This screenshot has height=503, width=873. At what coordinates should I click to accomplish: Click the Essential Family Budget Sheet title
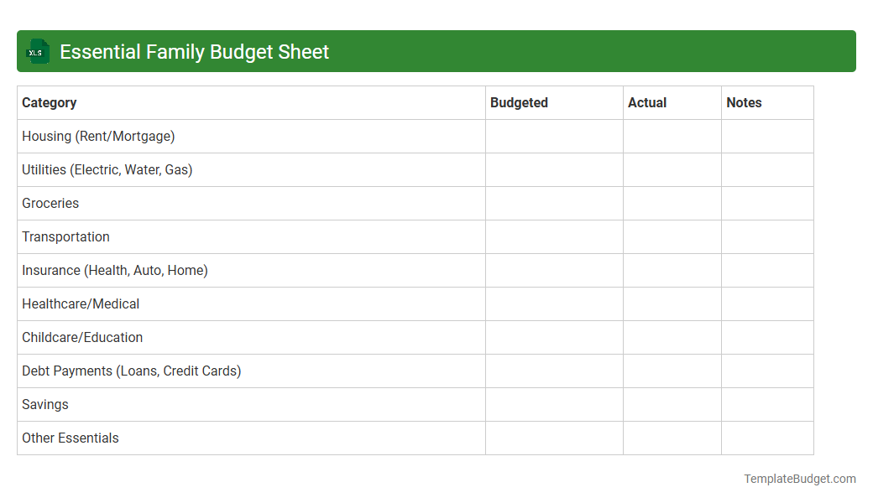[193, 51]
